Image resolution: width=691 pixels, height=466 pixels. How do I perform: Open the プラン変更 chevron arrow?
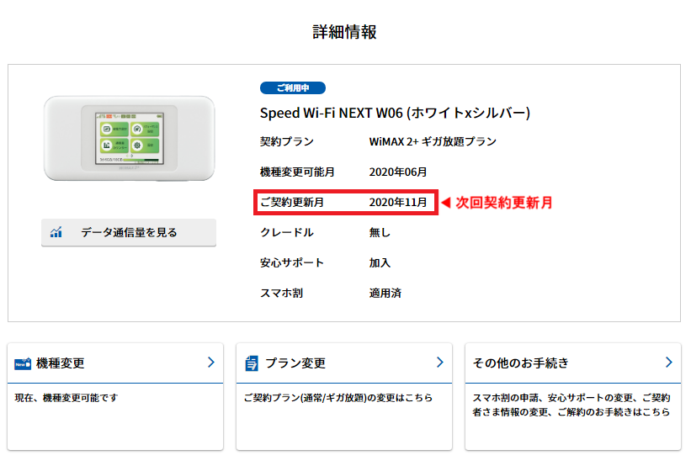439,363
